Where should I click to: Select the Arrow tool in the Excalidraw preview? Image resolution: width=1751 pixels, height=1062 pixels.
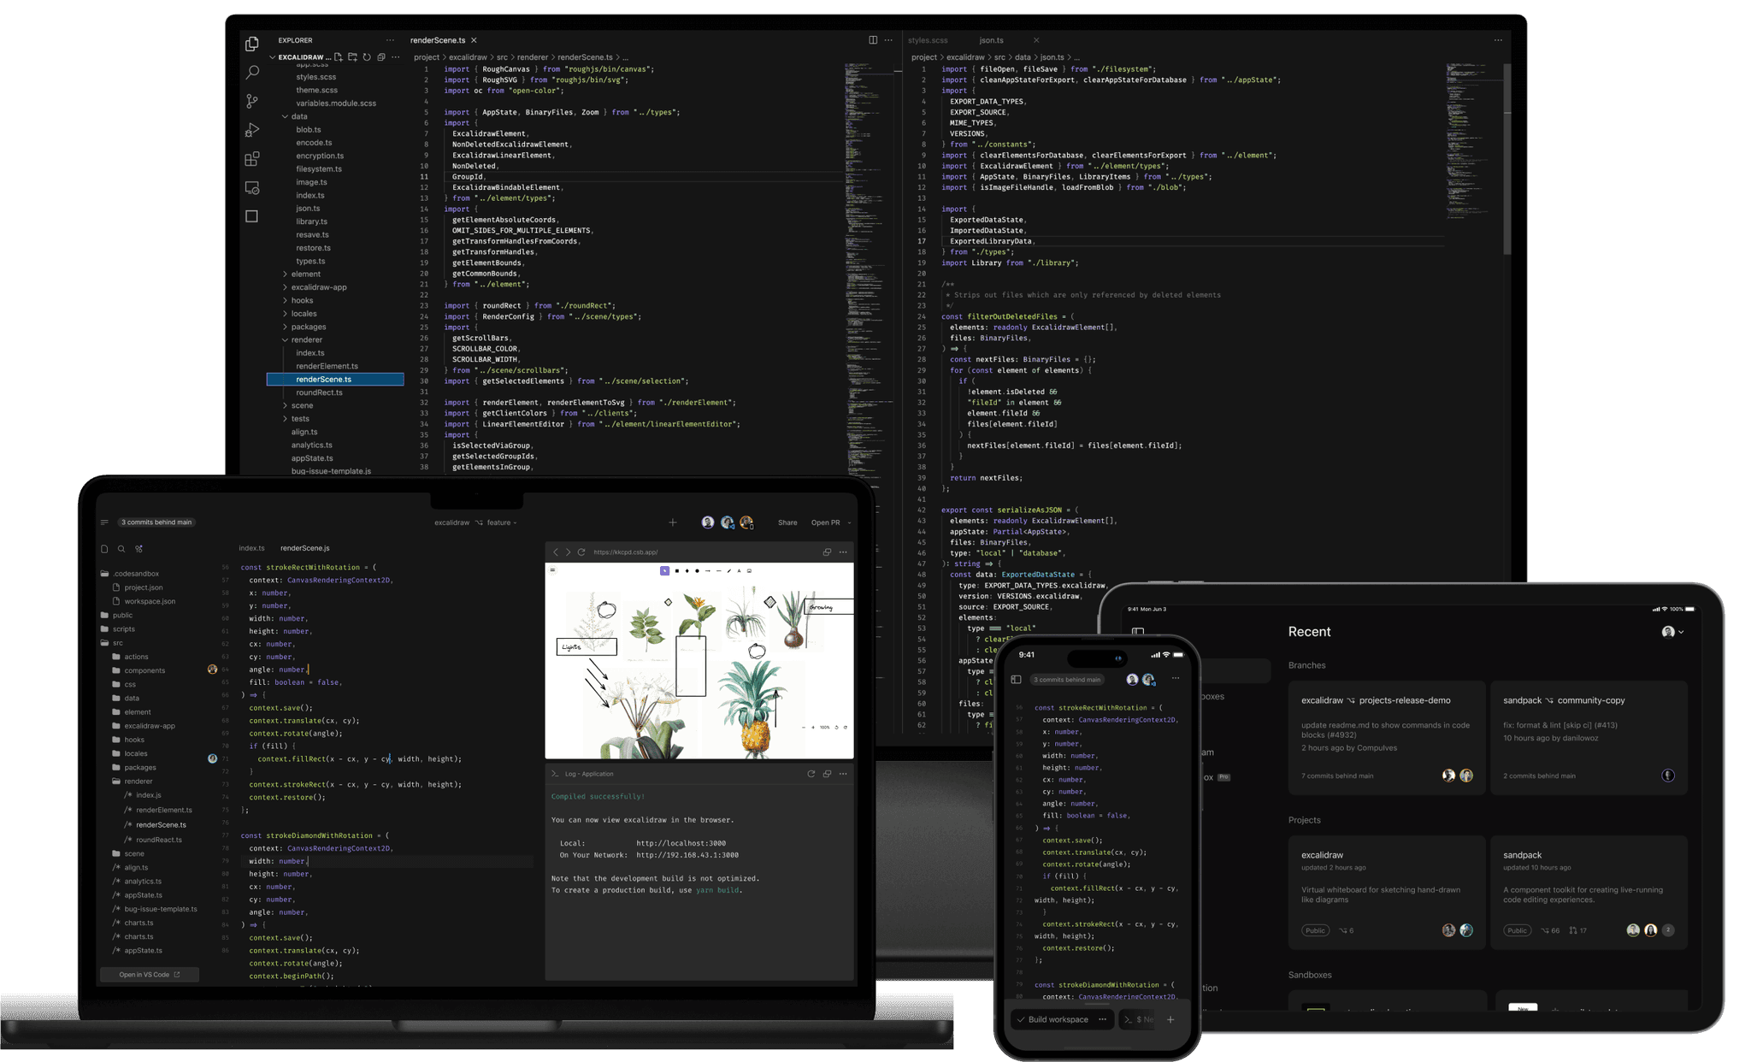(708, 571)
